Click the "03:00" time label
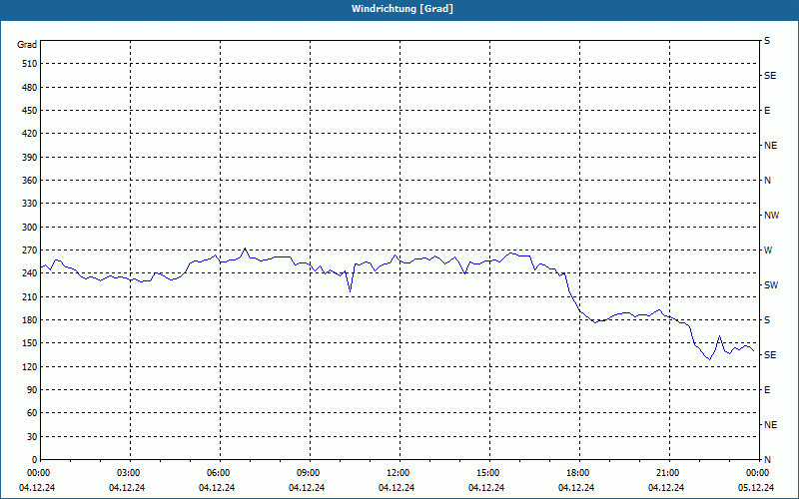 [x=130, y=473]
